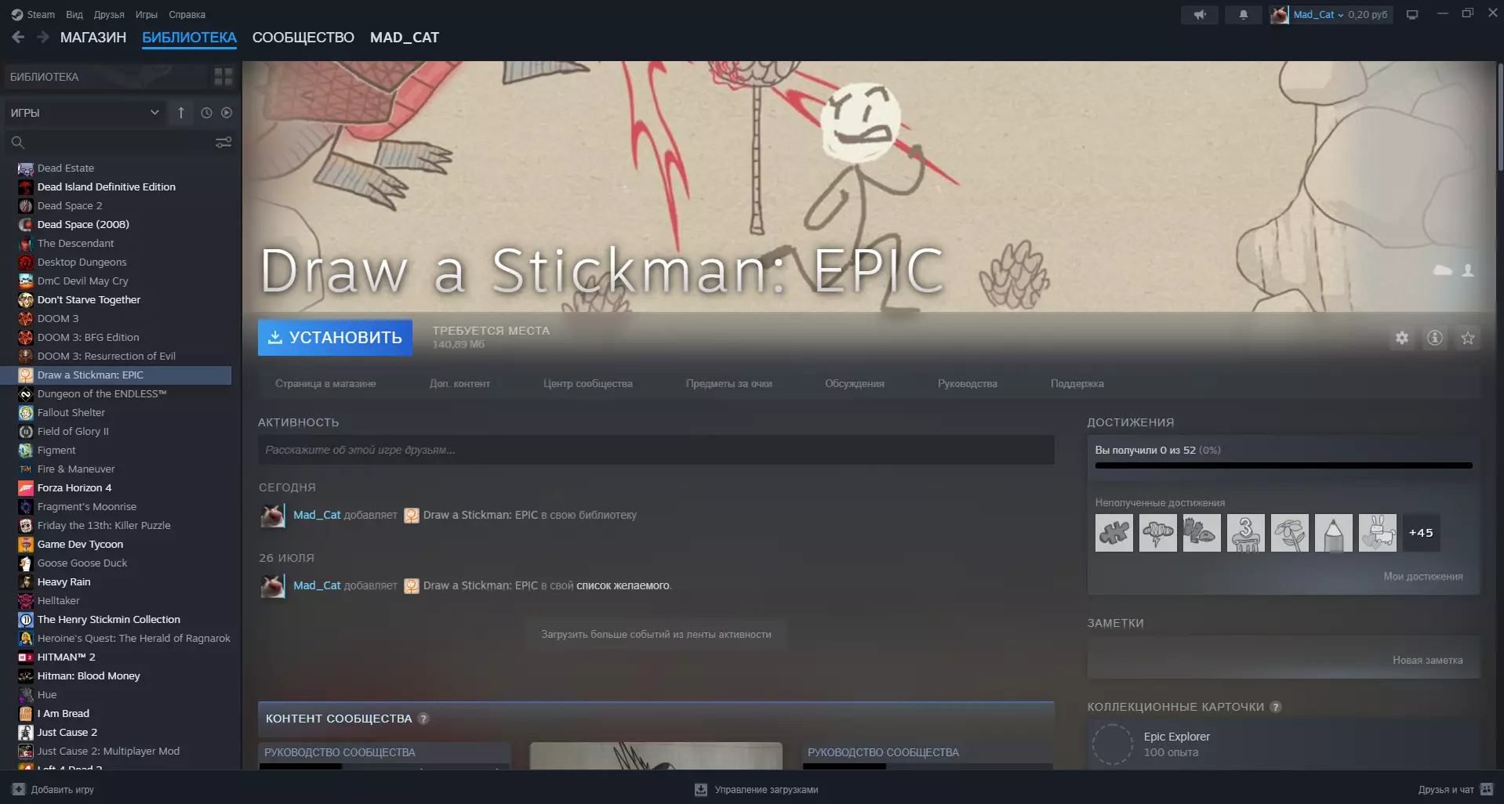Click the Epic Explorer badge card
The image size is (1504, 804).
pyautogui.click(x=1284, y=744)
